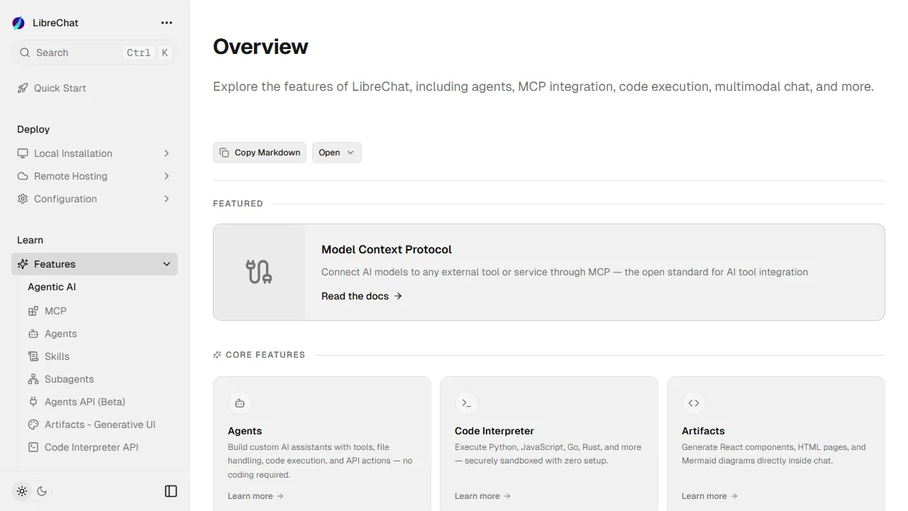Open Artifacts - Generative UI page
Screen dimensions: 908x511
coord(100,424)
